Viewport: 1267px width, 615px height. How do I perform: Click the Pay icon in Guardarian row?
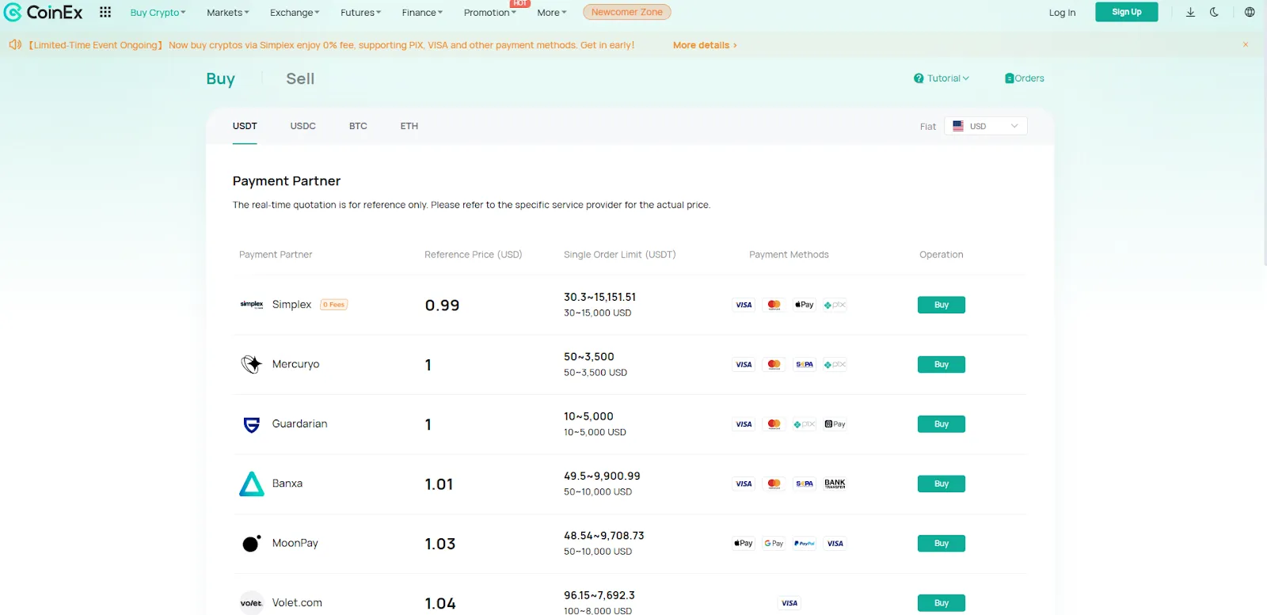(835, 424)
